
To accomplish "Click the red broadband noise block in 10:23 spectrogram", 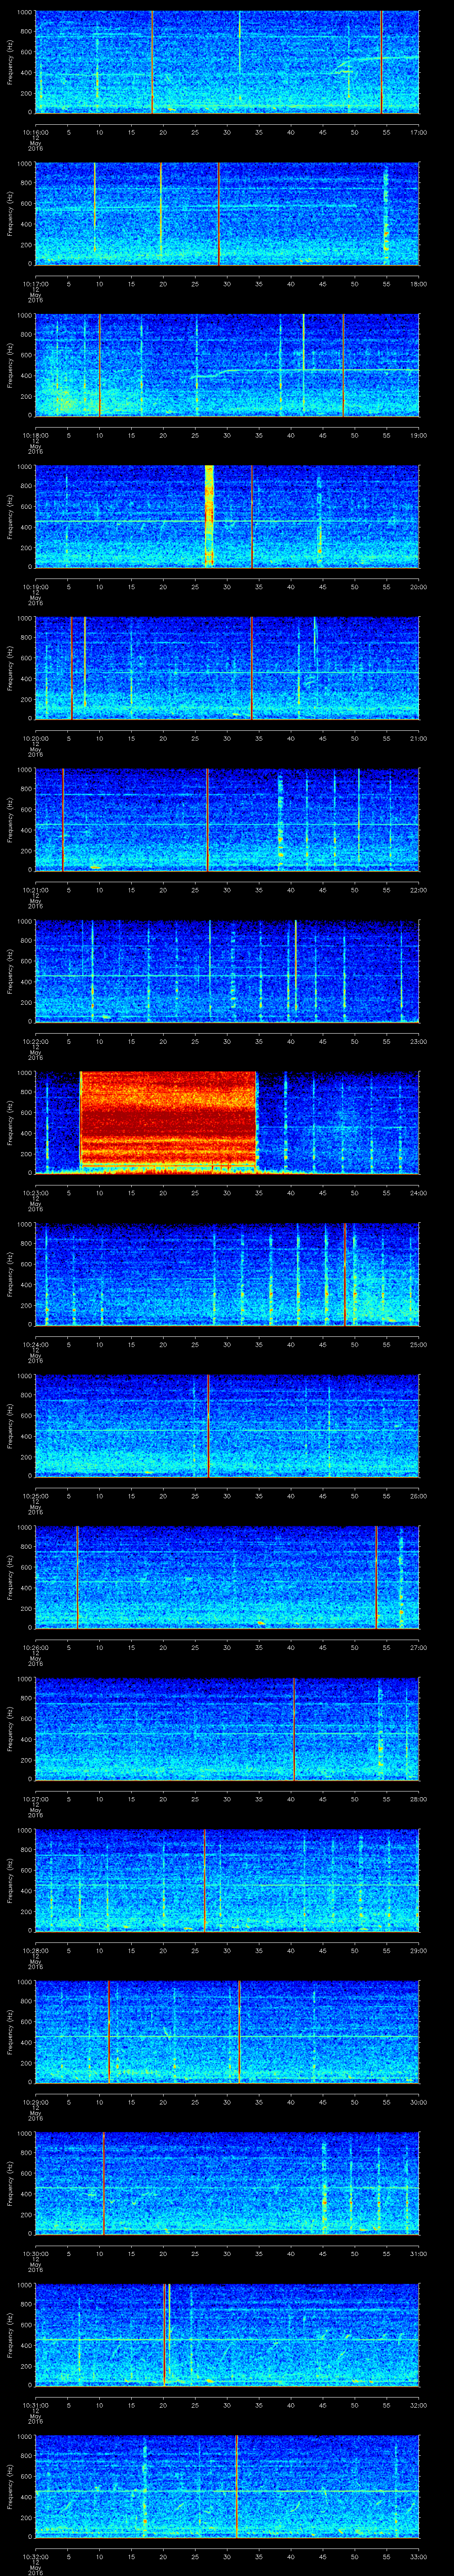I will click(x=168, y=1122).
